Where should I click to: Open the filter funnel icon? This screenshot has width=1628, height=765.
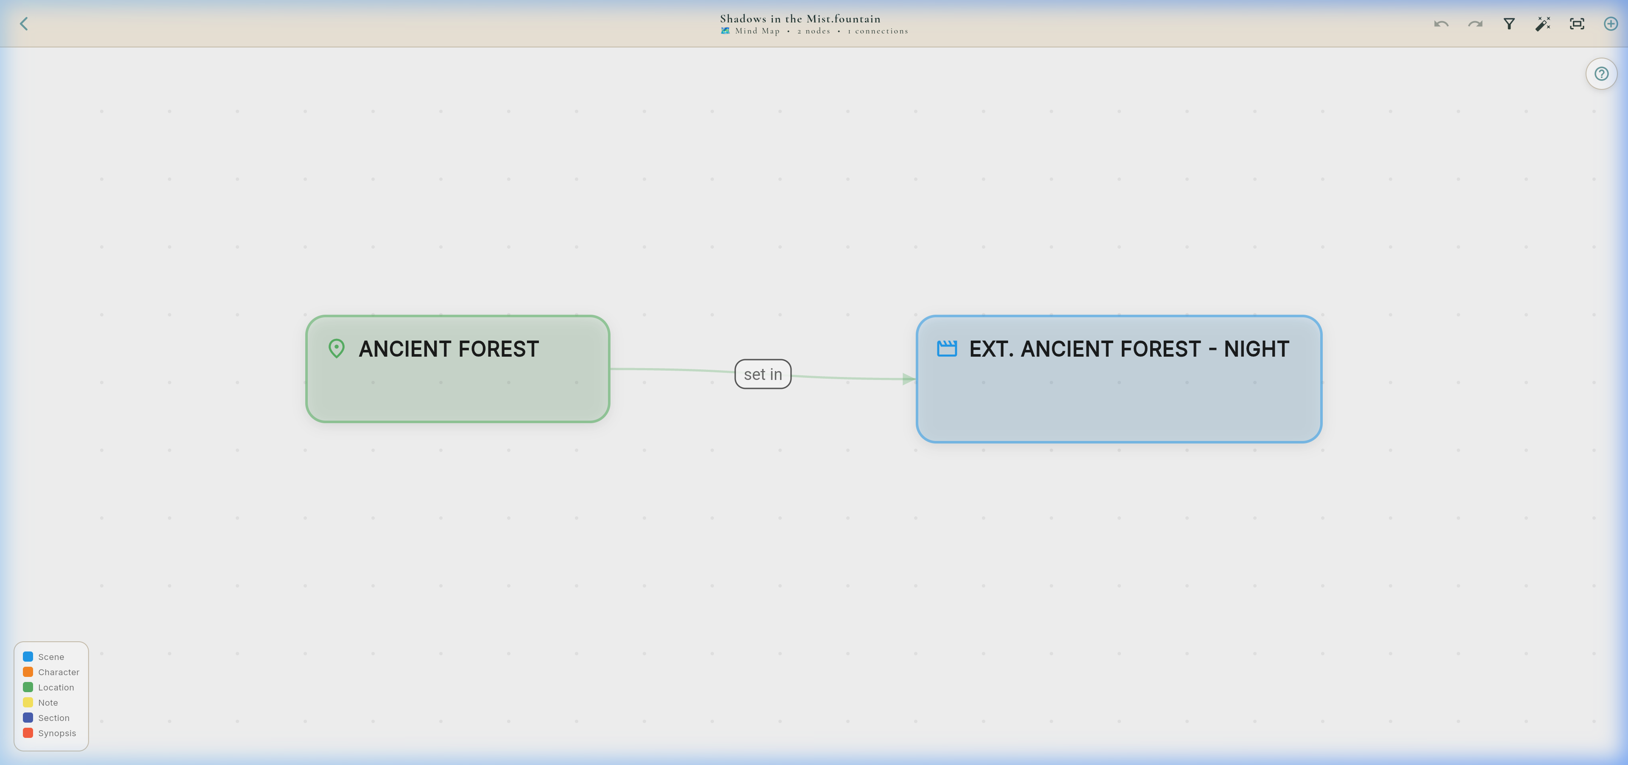[x=1509, y=24]
